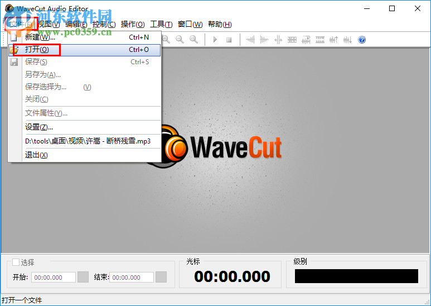Click the gray button next to 开始 field
The width and height of the screenshot is (431, 306).
83,277
